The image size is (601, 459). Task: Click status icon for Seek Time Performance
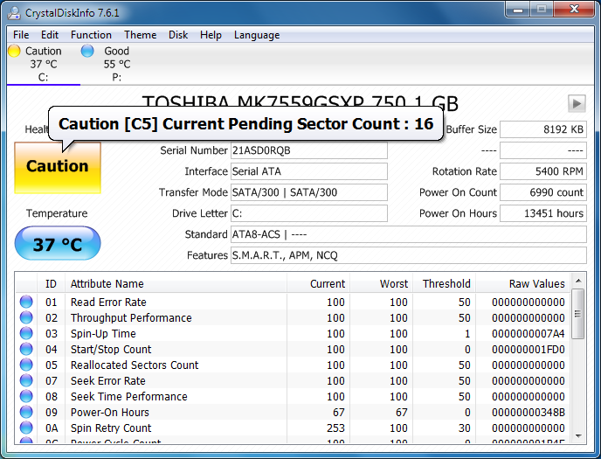pyautogui.click(x=26, y=396)
